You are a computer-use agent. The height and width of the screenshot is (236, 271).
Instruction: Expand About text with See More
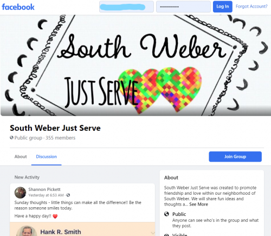(x=198, y=204)
